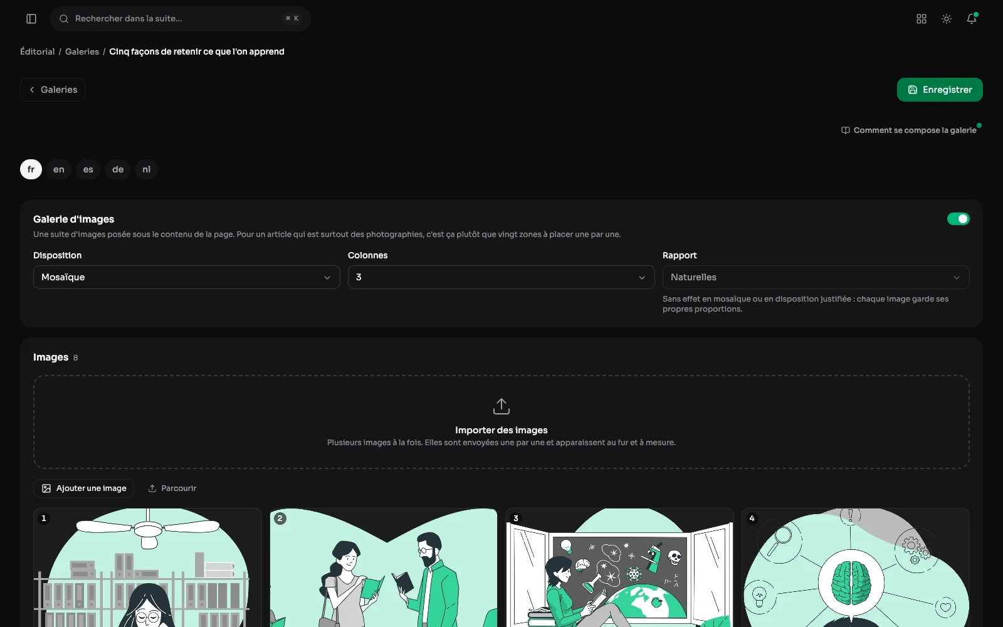Screen dimensions: 1003x627
Task: Click the Galerie d'images heading
Action: [74, 219]
